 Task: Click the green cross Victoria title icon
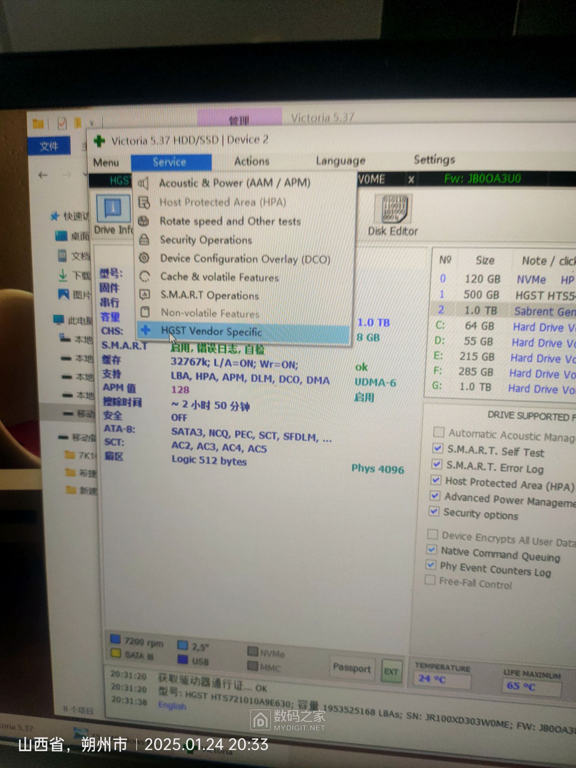[x=99, y=141]
